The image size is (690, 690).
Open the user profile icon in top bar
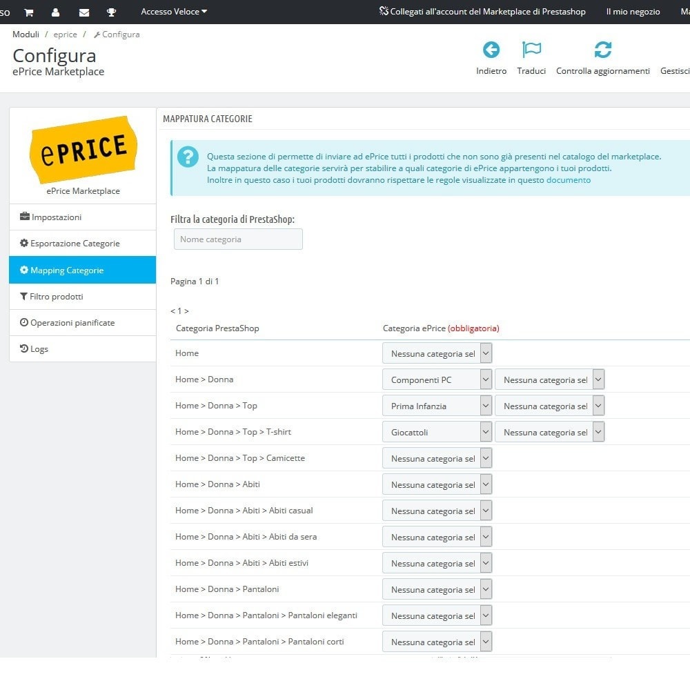pos(55,12)
